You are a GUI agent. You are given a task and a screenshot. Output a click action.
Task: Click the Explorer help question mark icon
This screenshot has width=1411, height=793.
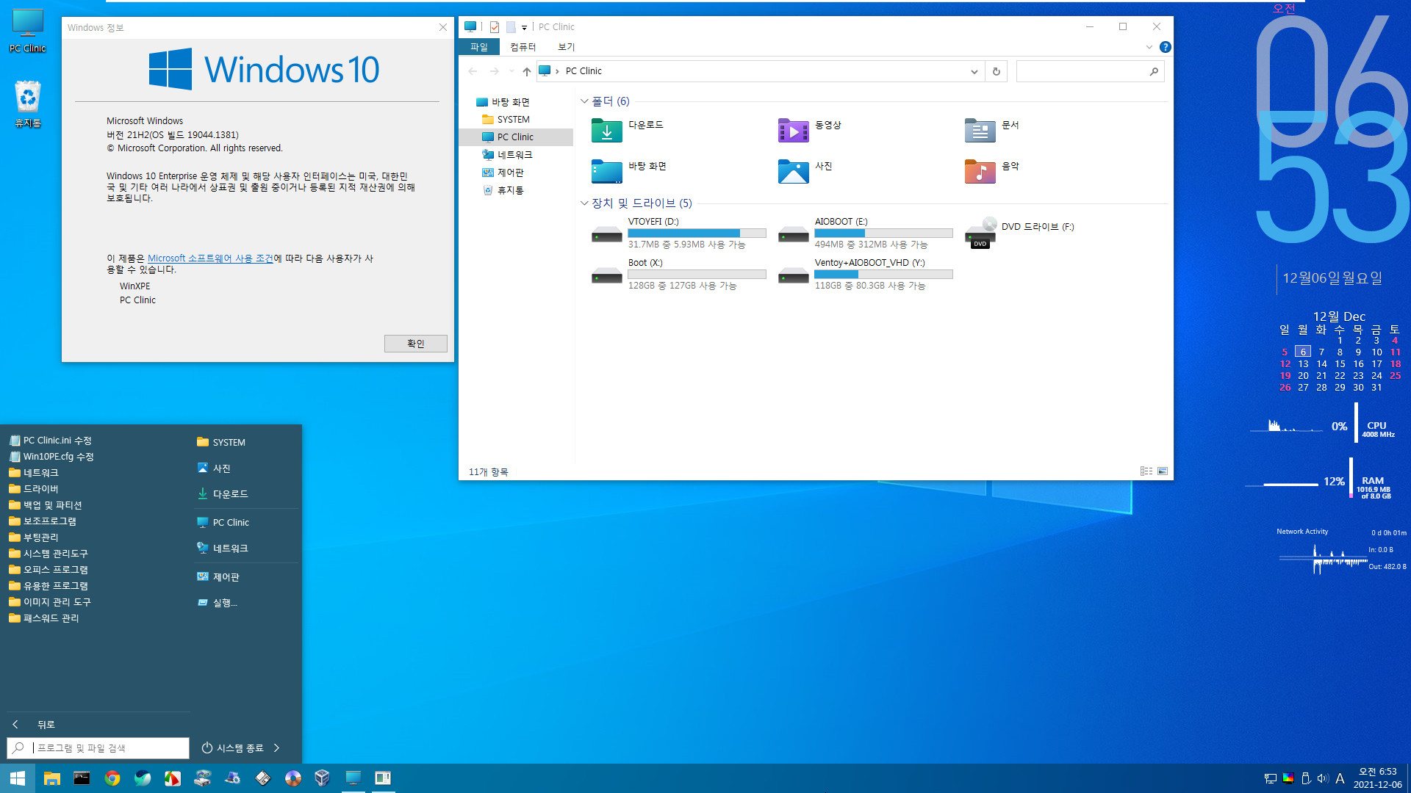pyautogui.click(x=1165, y=47)
